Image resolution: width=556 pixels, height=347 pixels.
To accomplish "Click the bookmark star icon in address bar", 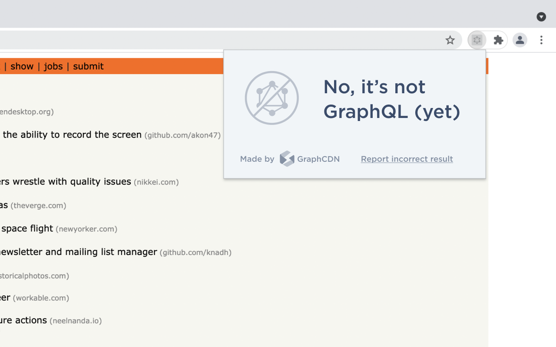I will coord(450,40).
